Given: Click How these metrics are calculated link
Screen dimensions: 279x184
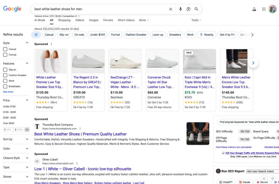Looking at the screenshot, I should pos(233,147).
